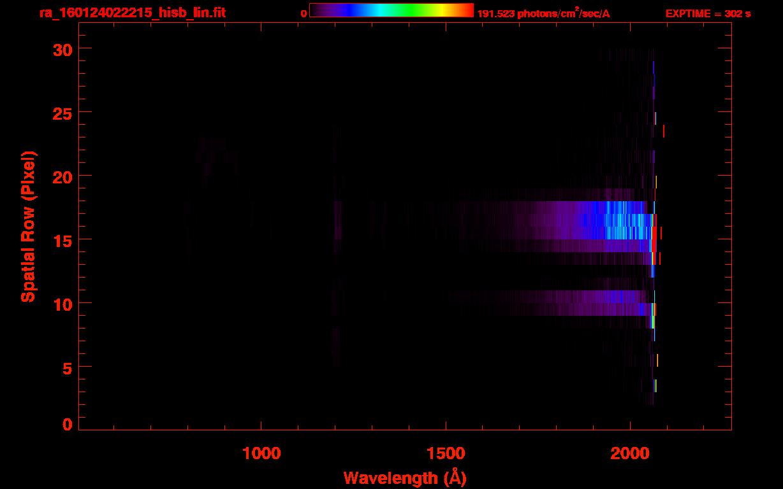The height and width of the screenshot is (489, 783).
Task: Click the 191.523 photons/cm²/sec/A label
Action: 543,13
